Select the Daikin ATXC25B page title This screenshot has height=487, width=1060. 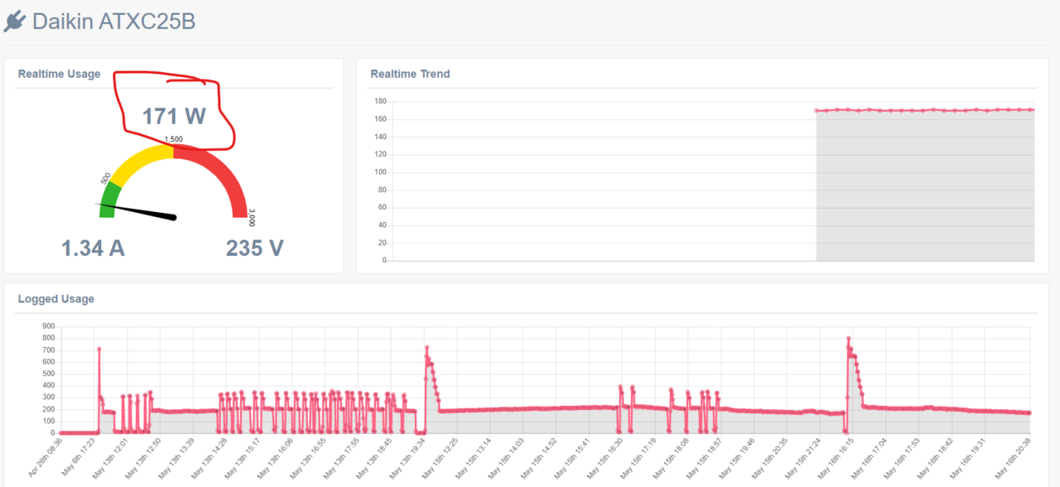pos(113,21)
